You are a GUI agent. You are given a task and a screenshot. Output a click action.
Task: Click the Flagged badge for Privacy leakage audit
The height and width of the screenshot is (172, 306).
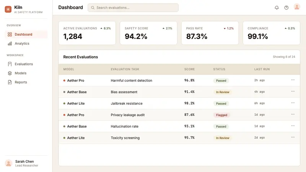pyautogui.click(x=221, y=115)
